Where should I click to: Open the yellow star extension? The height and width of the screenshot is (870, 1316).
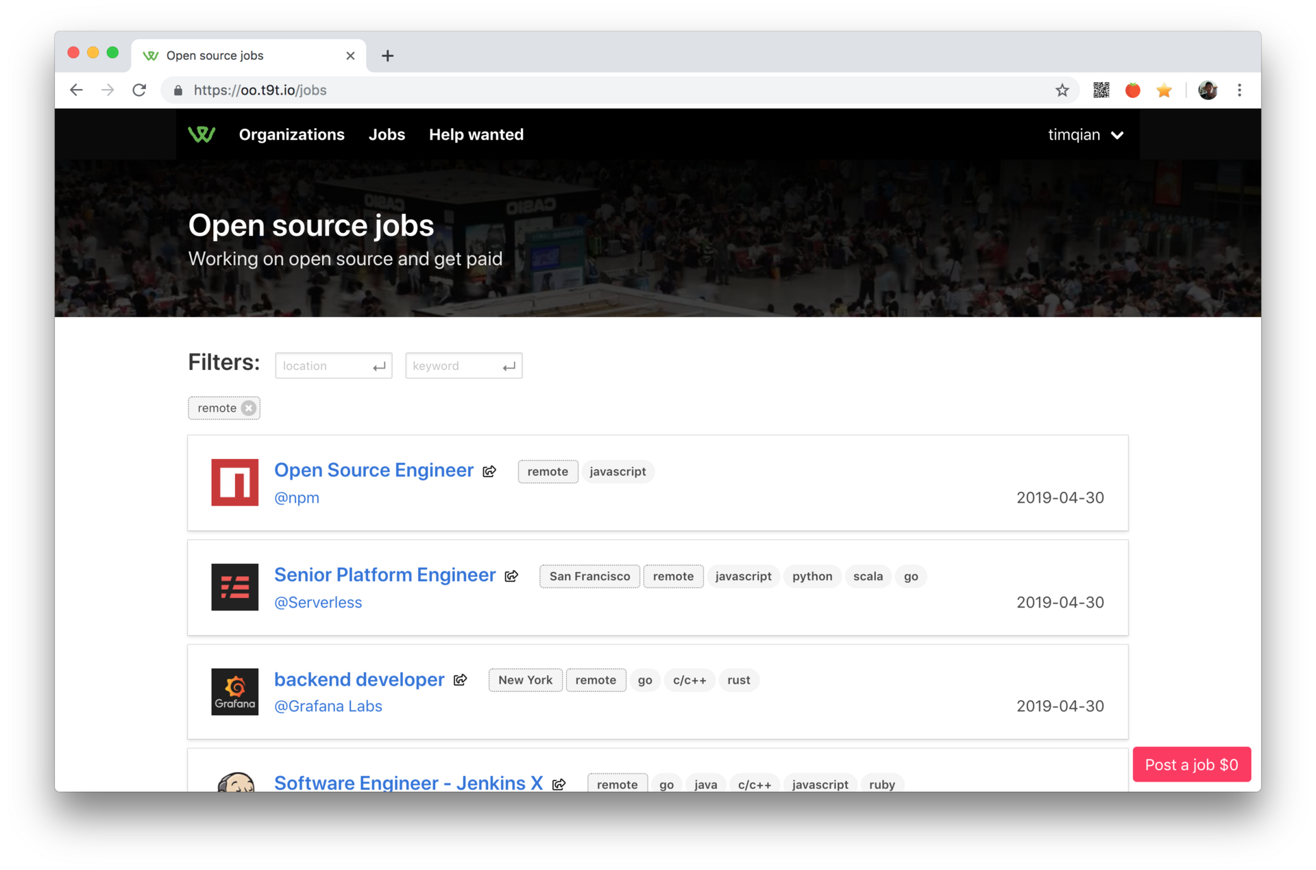[1164, 90]
